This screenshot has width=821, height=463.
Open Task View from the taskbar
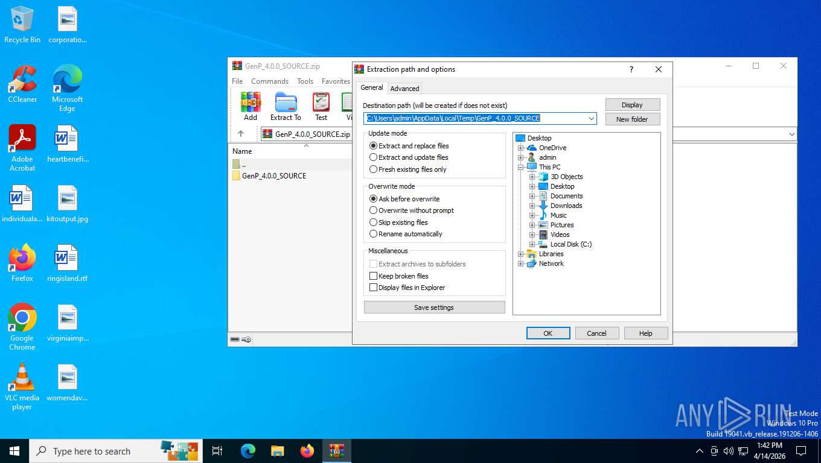point(217,451)
